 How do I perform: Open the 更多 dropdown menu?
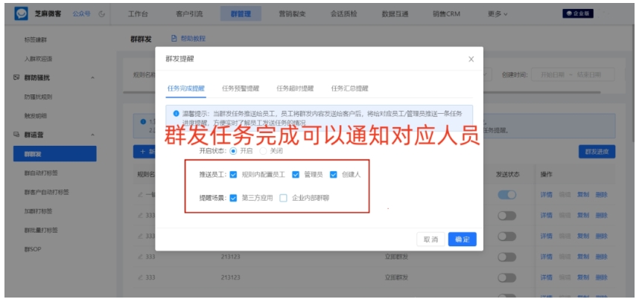tap(498, 14)
